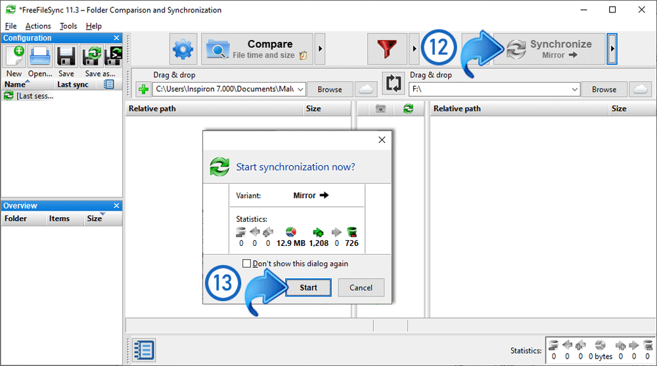Sort configurations by Last sync column
The image size is (657, 366).
[75, 85]
